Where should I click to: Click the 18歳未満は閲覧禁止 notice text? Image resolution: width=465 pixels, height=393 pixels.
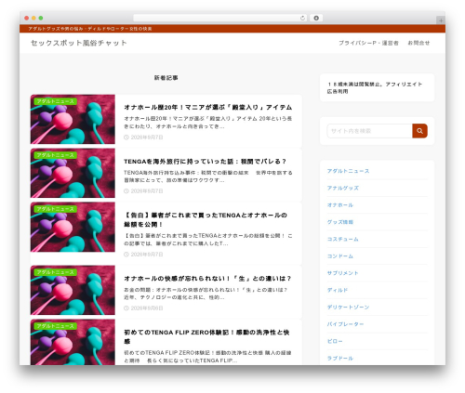[x=375, y=87]
